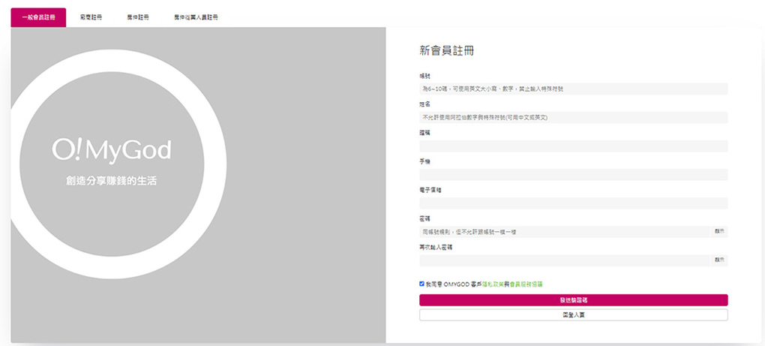Click the 手機 mobile number field

pos(573,175)
